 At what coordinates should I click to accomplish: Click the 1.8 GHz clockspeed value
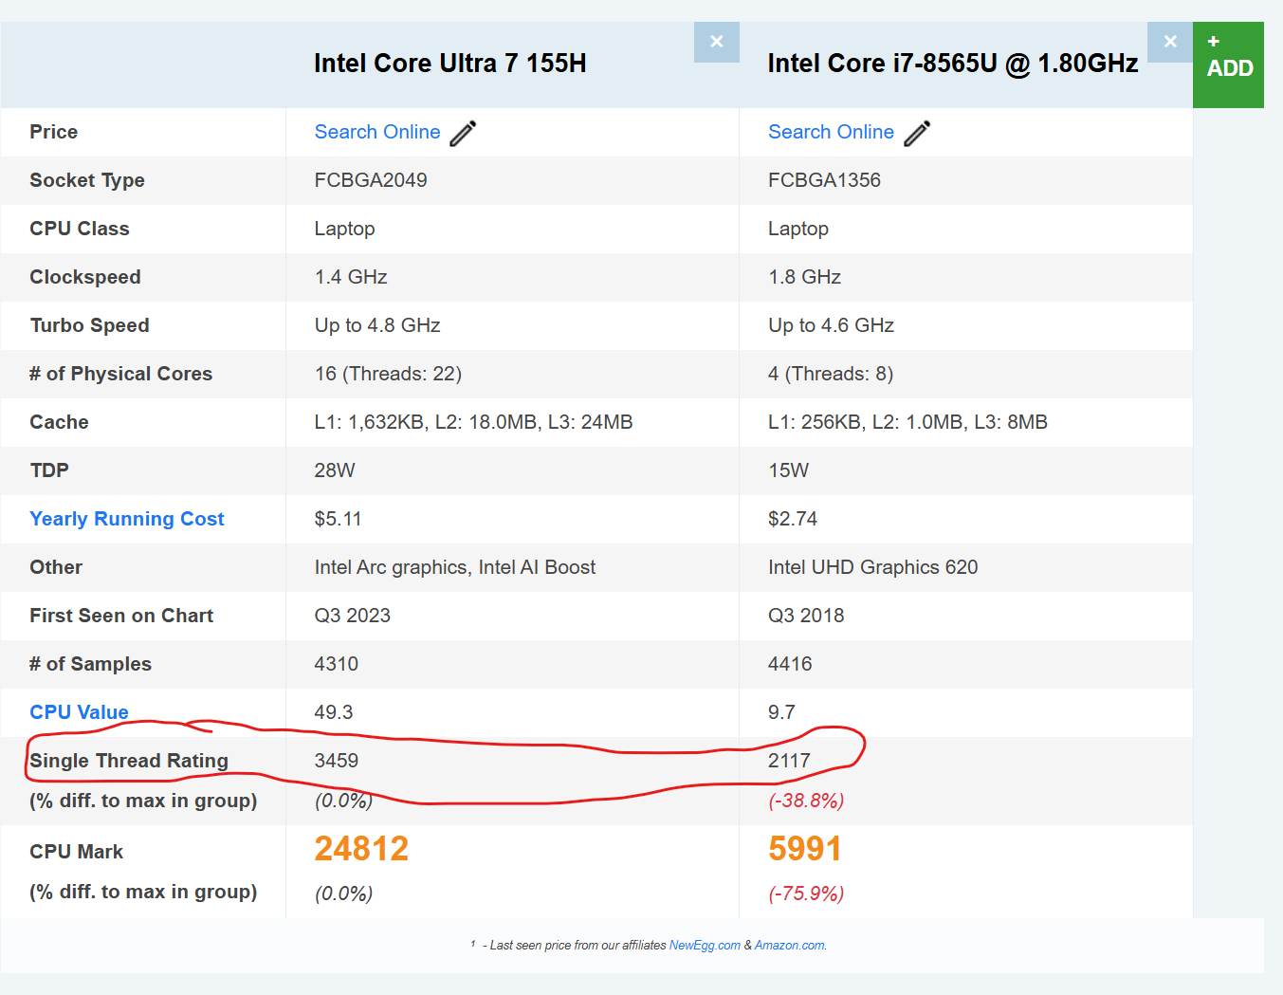pos(804,277)
